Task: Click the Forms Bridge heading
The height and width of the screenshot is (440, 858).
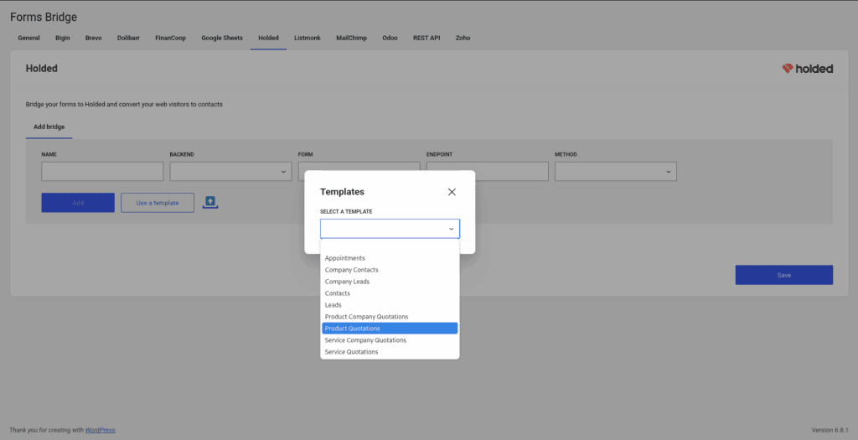Action: point(44,17)
